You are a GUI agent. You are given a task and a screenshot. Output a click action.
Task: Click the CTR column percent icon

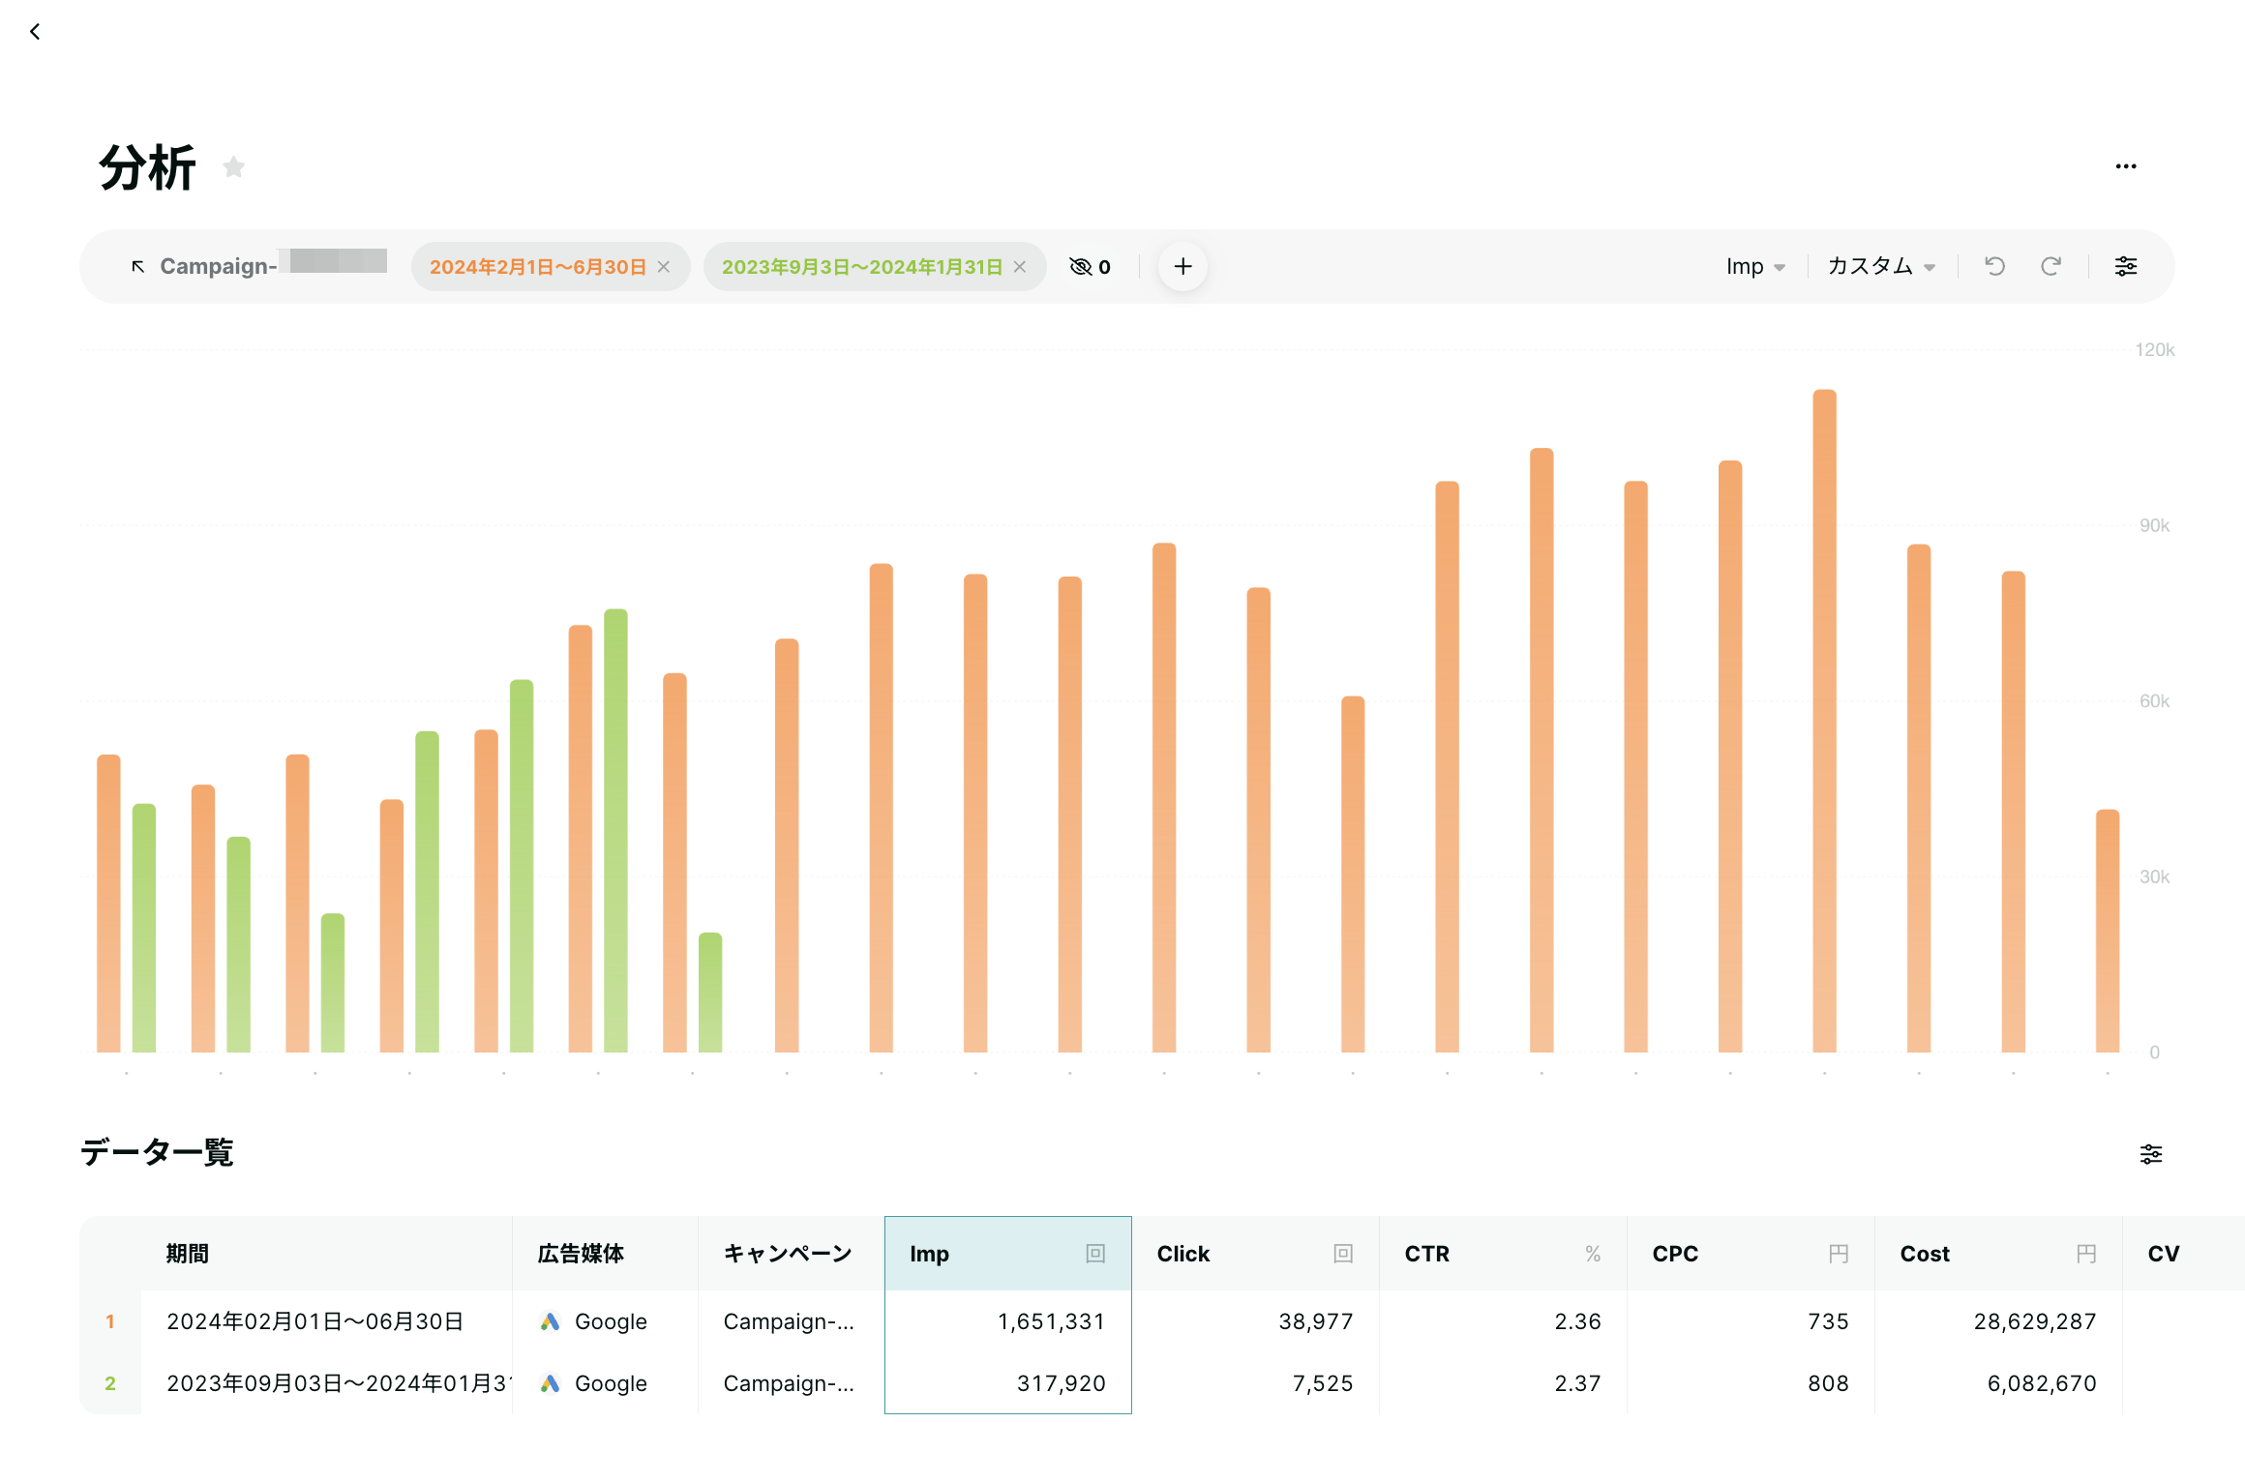coord(1593,1254)
